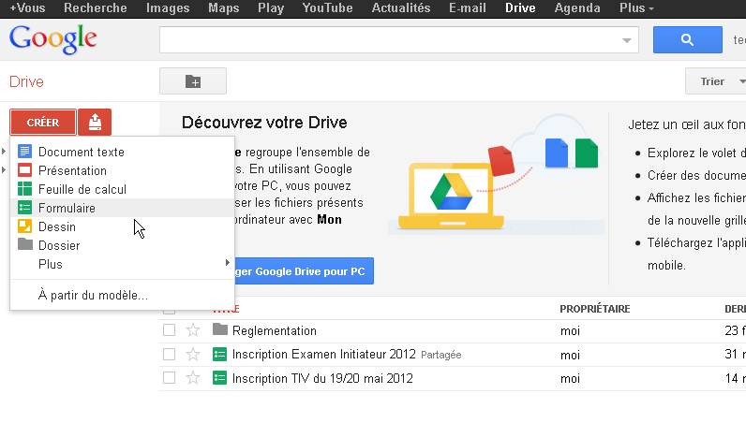Open Drive in the top bar
This screenshot has width=746, height=423.
[520, 8]
